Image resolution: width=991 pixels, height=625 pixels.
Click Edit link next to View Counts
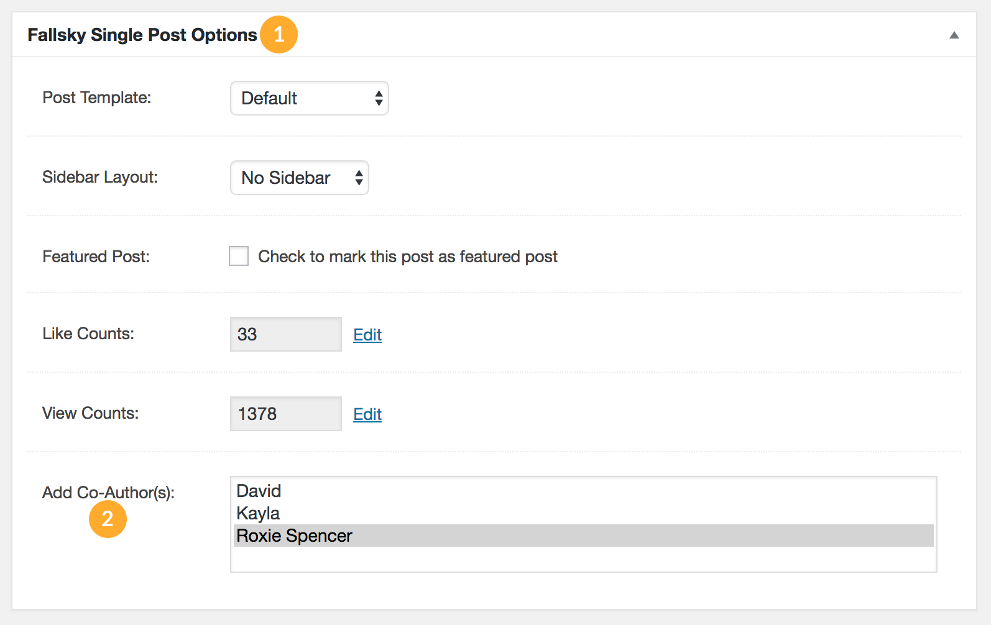tap(367, 414)
